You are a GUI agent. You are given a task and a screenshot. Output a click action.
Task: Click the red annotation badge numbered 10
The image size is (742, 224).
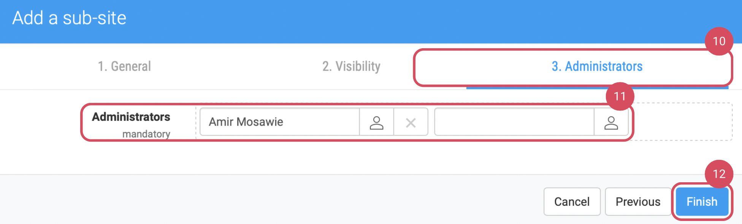pos(719,41)
